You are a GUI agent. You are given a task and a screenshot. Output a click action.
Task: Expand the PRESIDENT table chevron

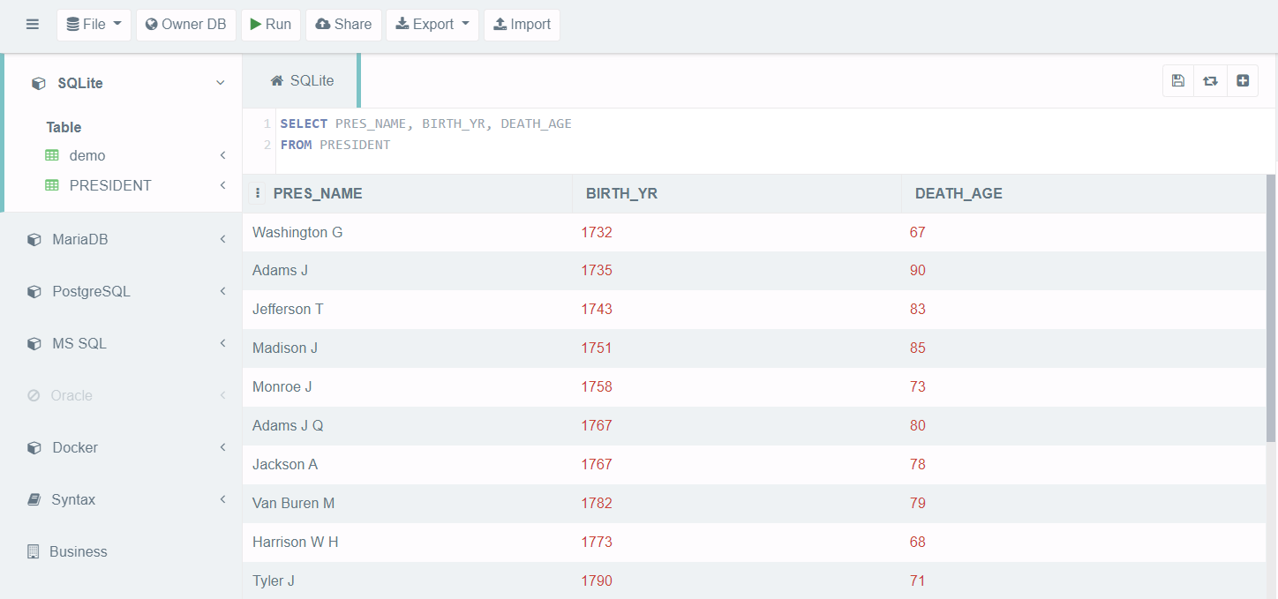pos(222,185)
